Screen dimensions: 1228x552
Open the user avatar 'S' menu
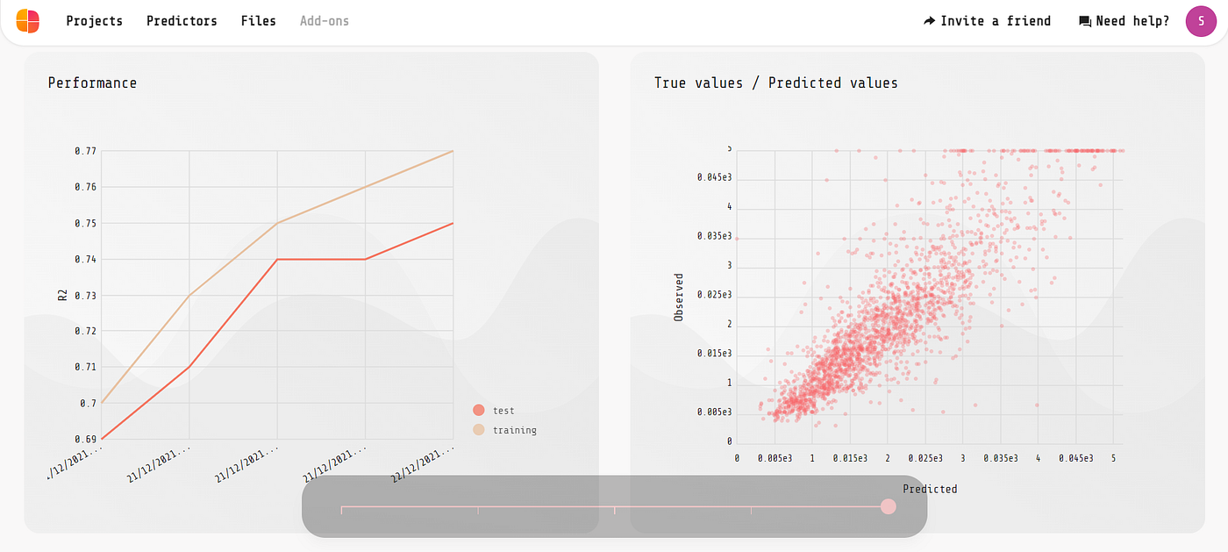(1201, 21)
